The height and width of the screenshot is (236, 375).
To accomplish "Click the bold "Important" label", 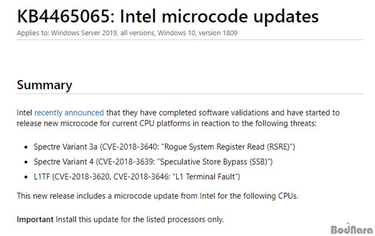I will pos(35,220).
